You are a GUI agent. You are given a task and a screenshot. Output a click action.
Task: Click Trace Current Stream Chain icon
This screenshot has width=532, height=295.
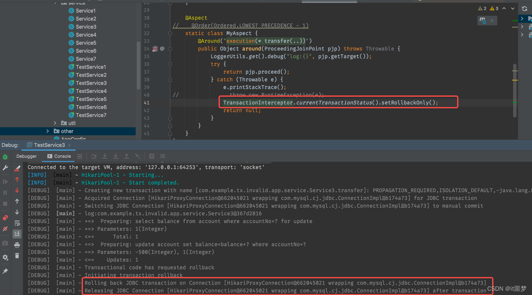coord(163,156)
